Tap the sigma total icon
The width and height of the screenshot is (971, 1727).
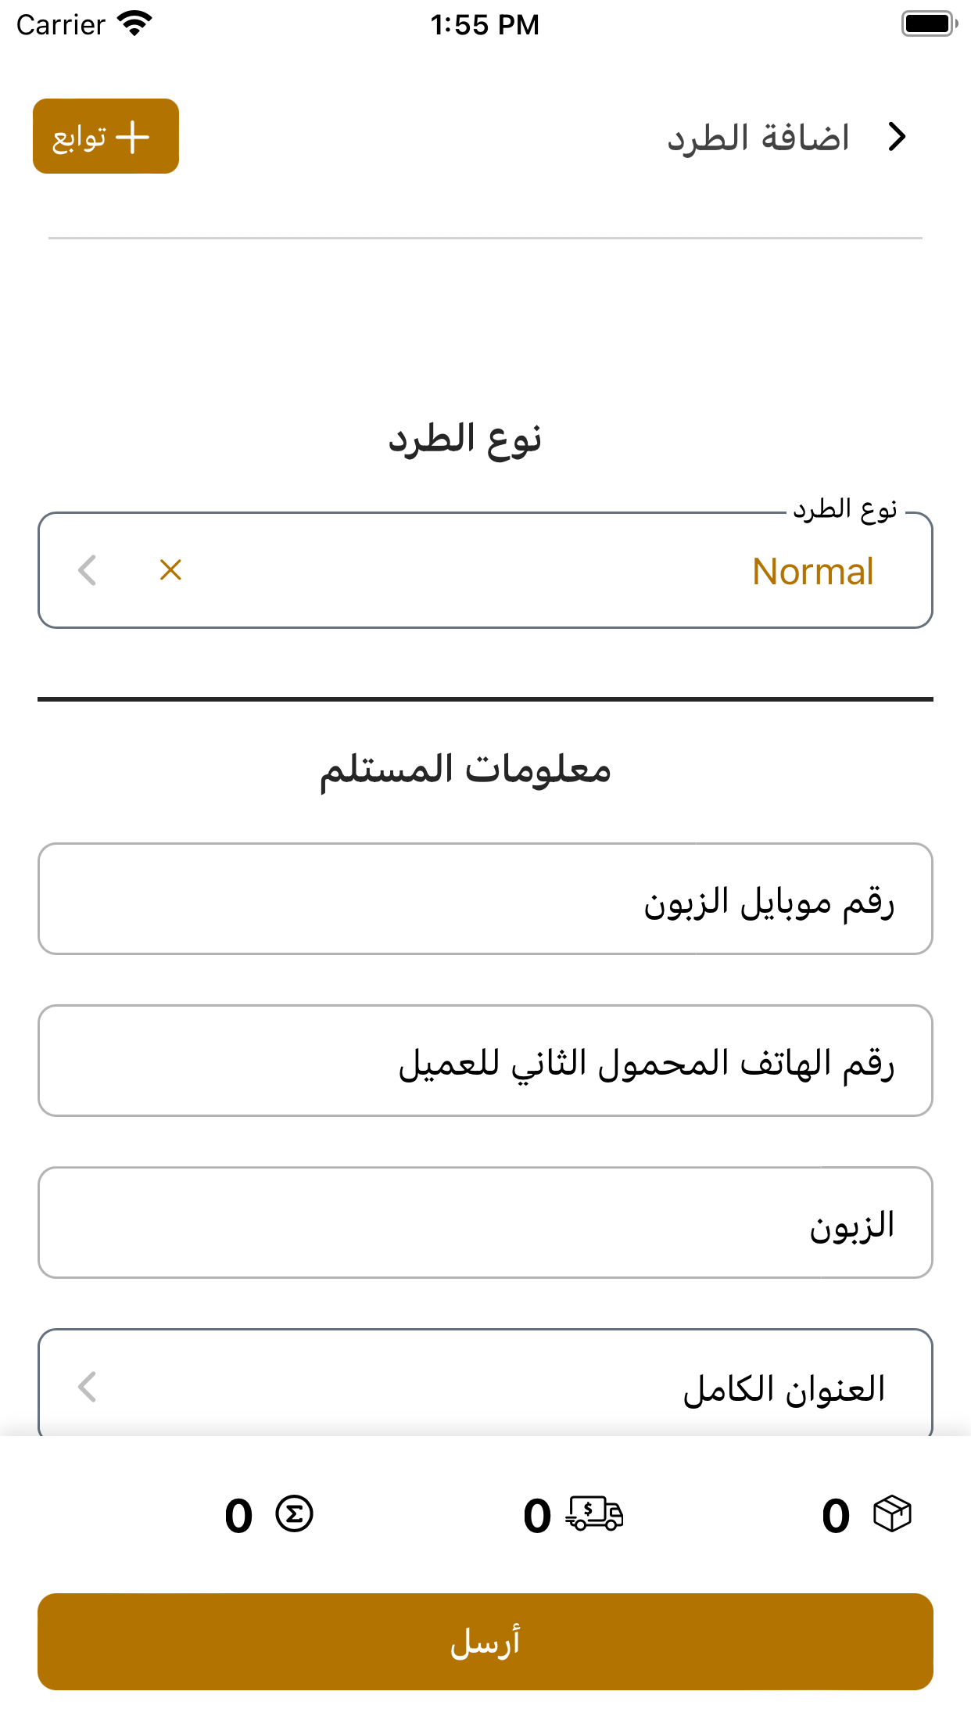294,1514
